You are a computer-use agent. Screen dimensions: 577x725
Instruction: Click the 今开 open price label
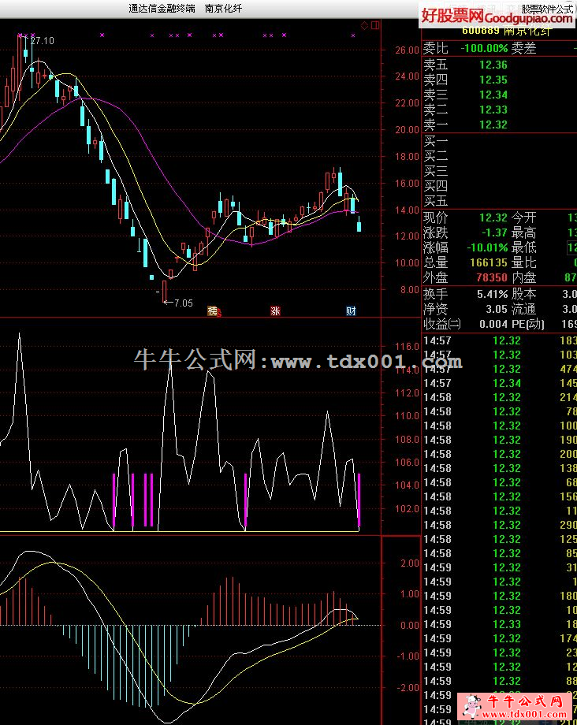coord(524,217)
